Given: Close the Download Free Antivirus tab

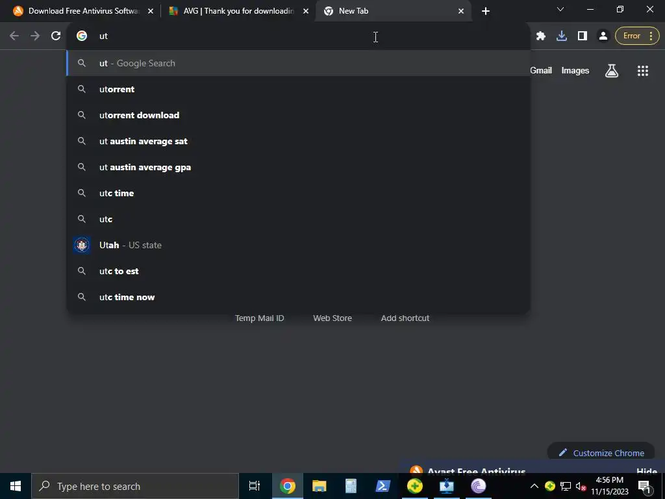Looking at the screenshot, I should (151, 11).
